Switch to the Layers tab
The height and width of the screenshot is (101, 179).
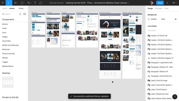[x=4, y=8]
